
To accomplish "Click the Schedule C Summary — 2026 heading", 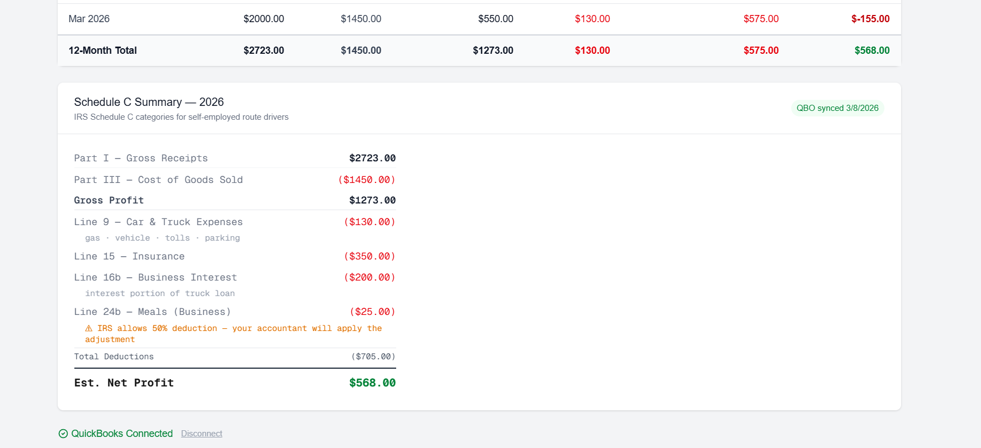I will [x=149, y=102].
